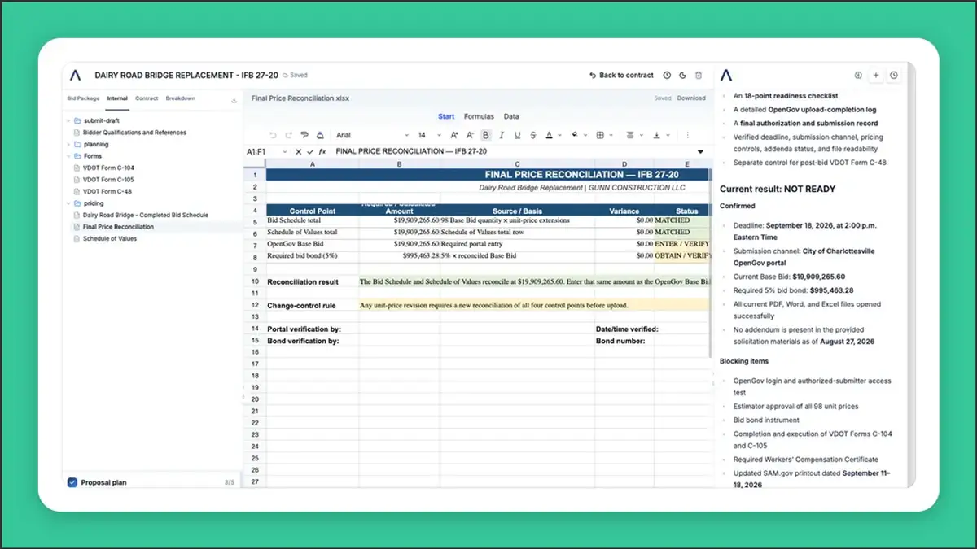Open the horizontal alignment dropdown arrow

point(642,135)
